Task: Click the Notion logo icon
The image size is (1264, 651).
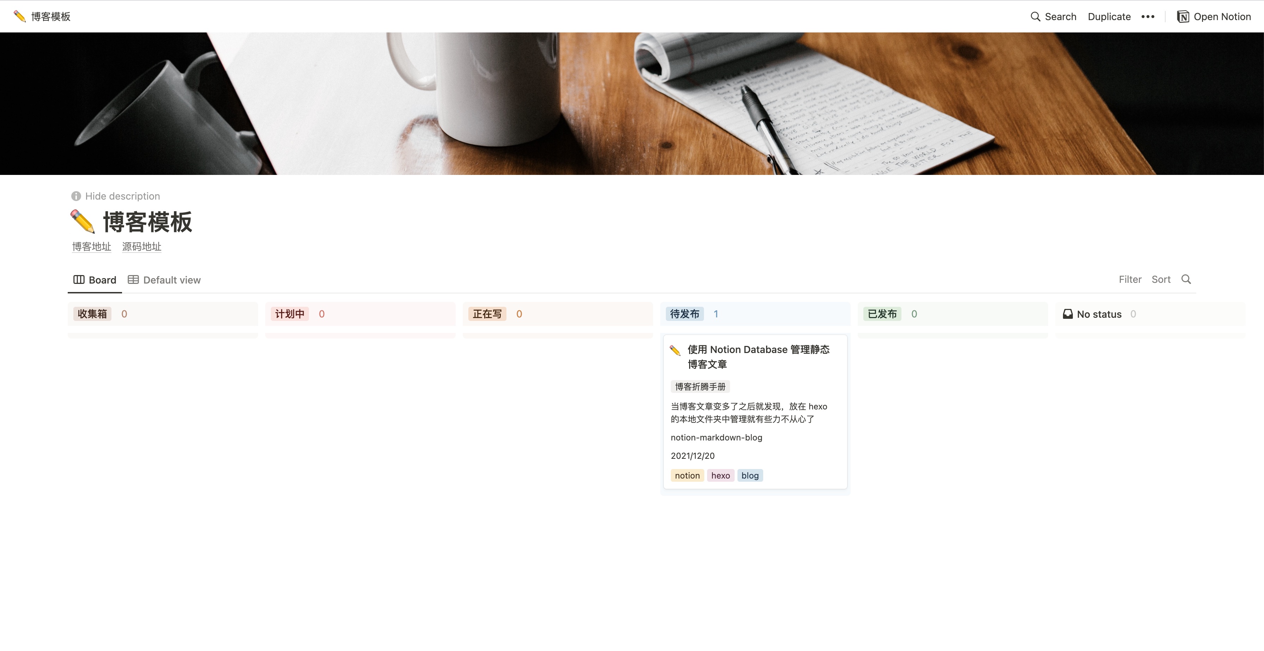Action: point(1183,17)
